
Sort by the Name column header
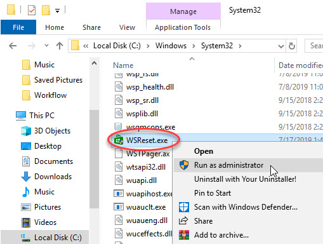pyautogui.click(x=123, y=65)
